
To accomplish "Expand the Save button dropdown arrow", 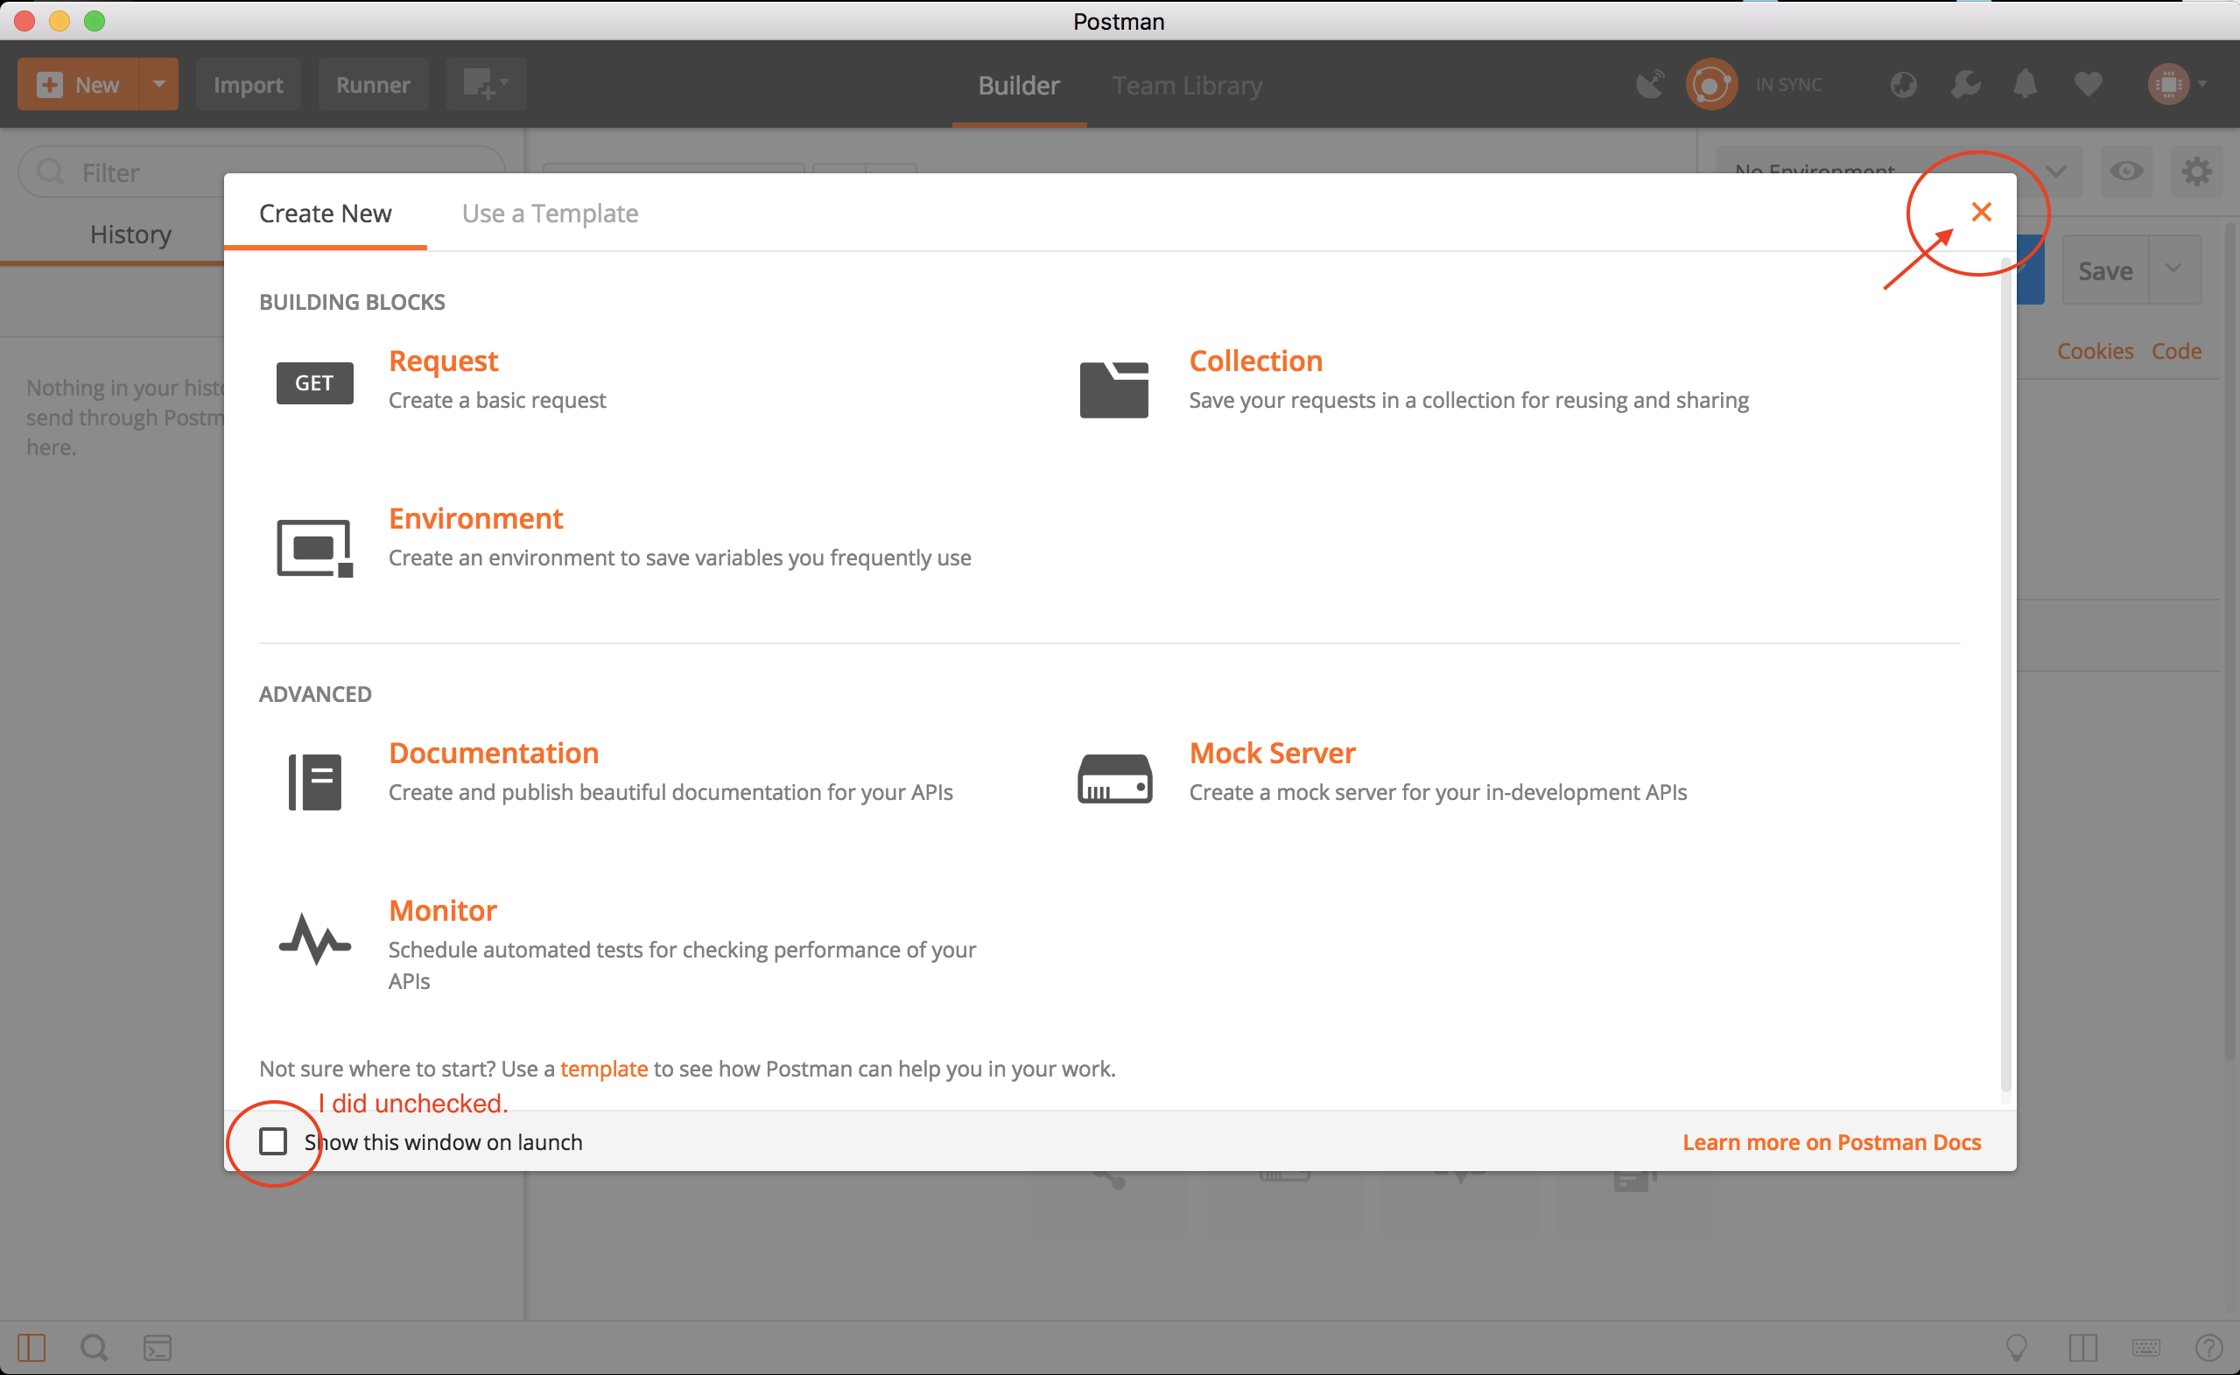I will coord(2173,269).
